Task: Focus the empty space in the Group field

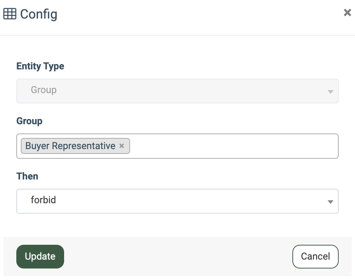Action: pyautogui.click(x=233, y=146)
